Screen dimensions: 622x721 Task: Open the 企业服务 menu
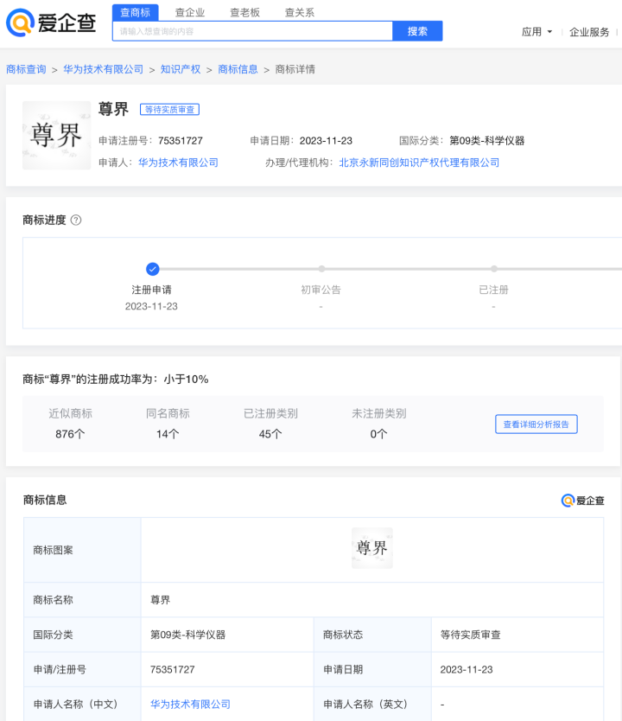(589, 32)
